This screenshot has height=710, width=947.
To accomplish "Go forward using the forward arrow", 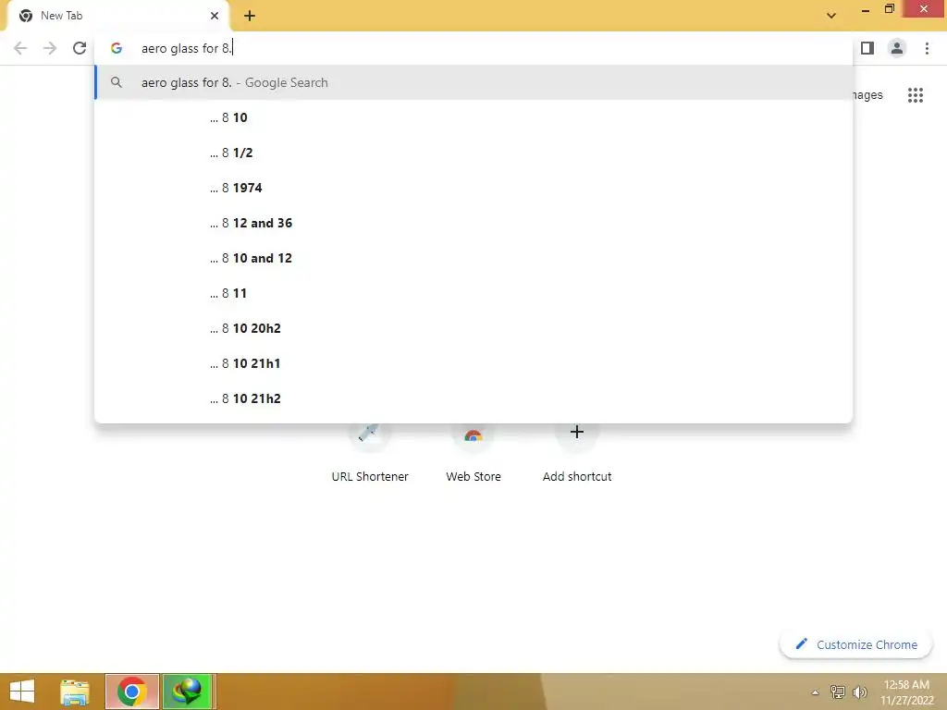I will point(50,48).
